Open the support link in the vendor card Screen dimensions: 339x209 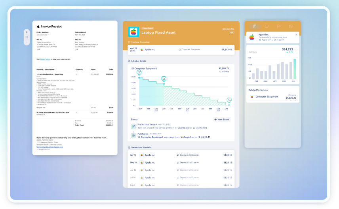click(x=279, y=40)
